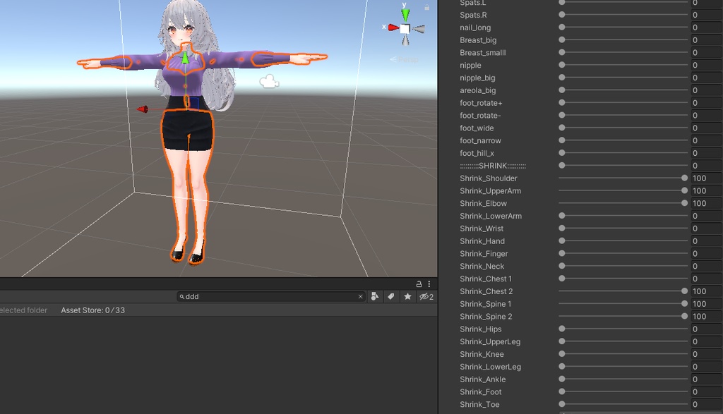Click red X move handle arrow near avatar
The height and width of the screenshot is (414, 723).
click(x=143, y=109)
